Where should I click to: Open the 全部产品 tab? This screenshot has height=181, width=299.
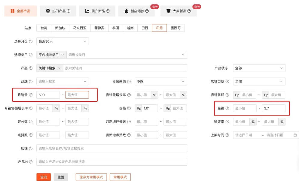point(21,11)
